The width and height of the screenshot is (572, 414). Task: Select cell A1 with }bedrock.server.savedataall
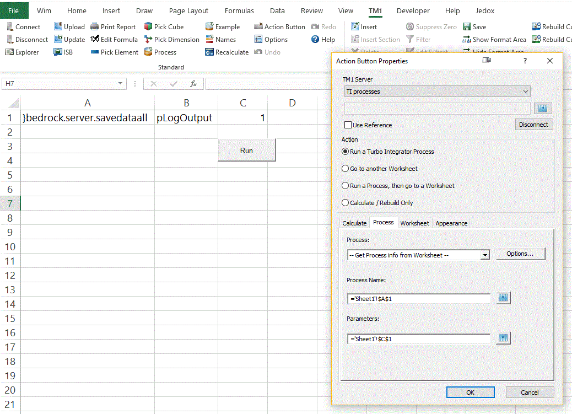coord(87,117)
